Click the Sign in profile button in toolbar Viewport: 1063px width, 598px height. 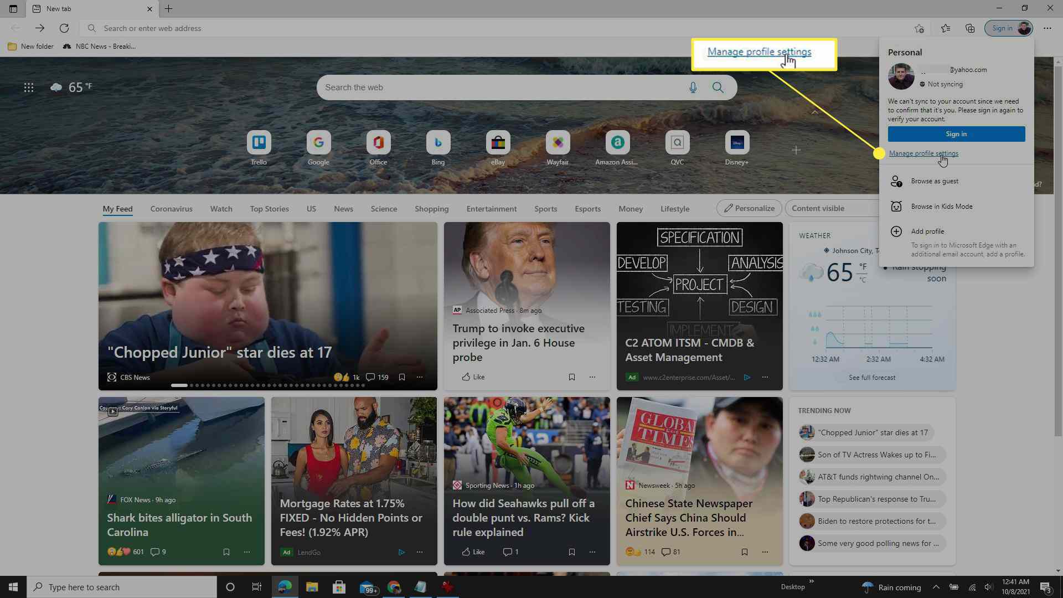[1009, 28]
